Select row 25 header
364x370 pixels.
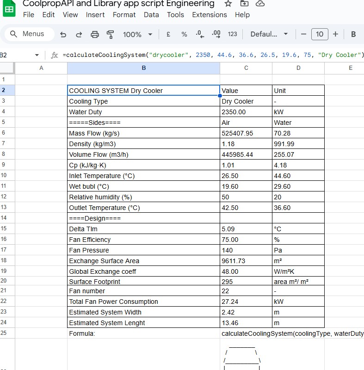tap(7, 333)
